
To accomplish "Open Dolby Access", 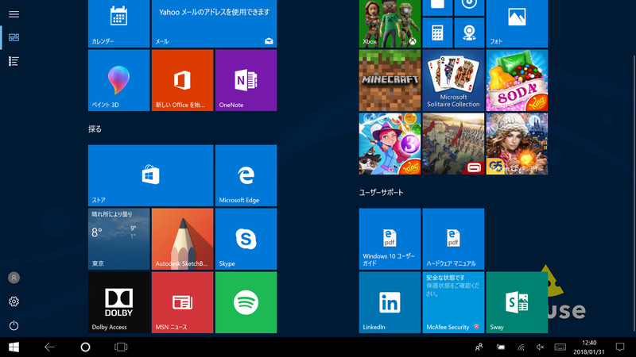I will point(118,302).
